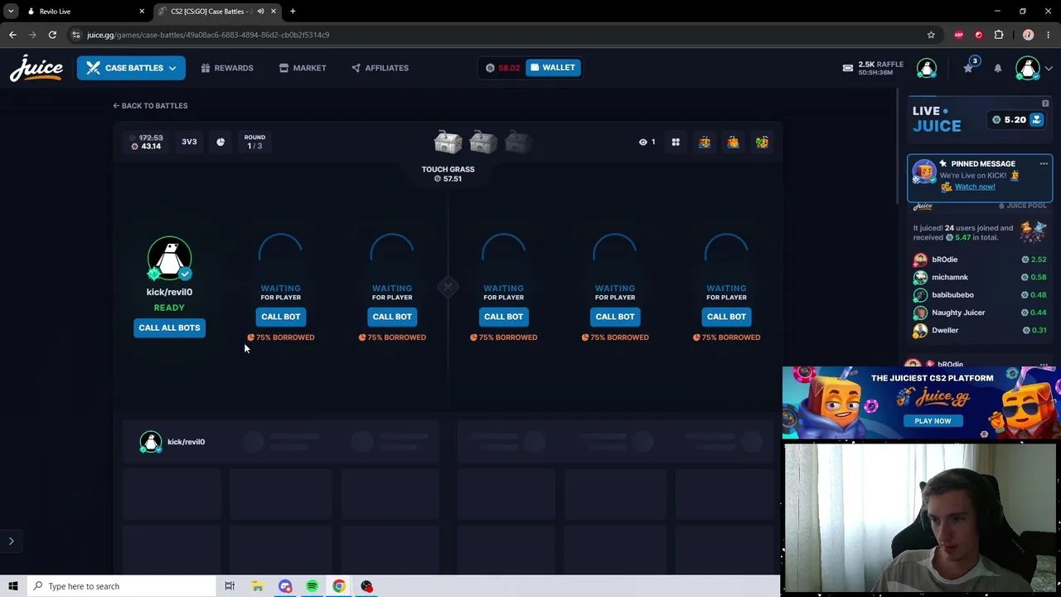This screenshot has height=597, width=1061.
Task: Select the second case in the lineup
Action: tap(483, 143)
